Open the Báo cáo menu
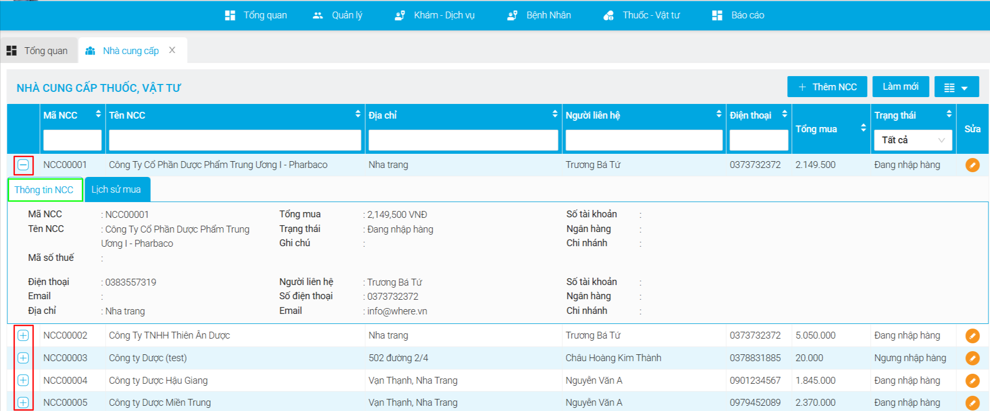This screenshot has width=990, height=411. tap(738, 15)
